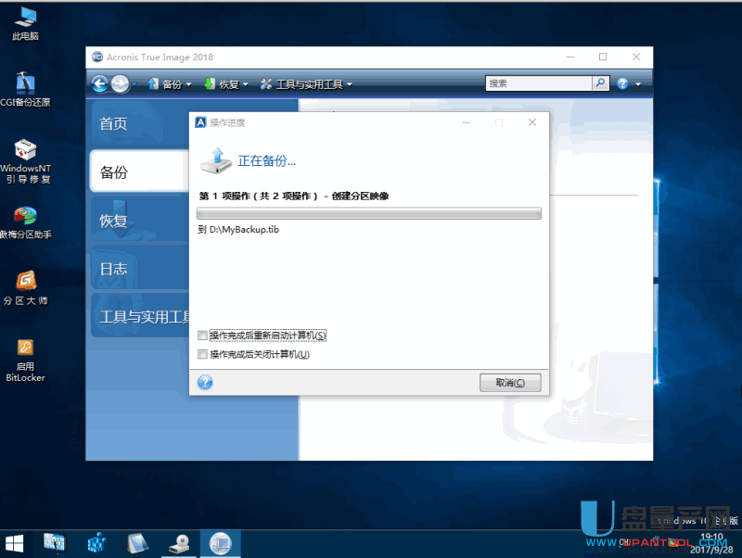Open help in the 操作进度 dialog
This screenshot has width=742, height=558.
click(205, 382)
